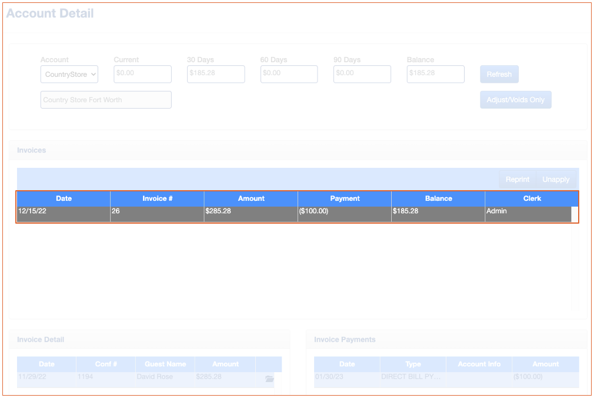Viewport: 594px width, 398px height.
Task: Expand the Account dropdown showing CountryStore
Action: [69, 75]
